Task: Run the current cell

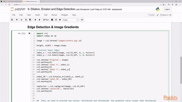Action: tap(46, 20)
